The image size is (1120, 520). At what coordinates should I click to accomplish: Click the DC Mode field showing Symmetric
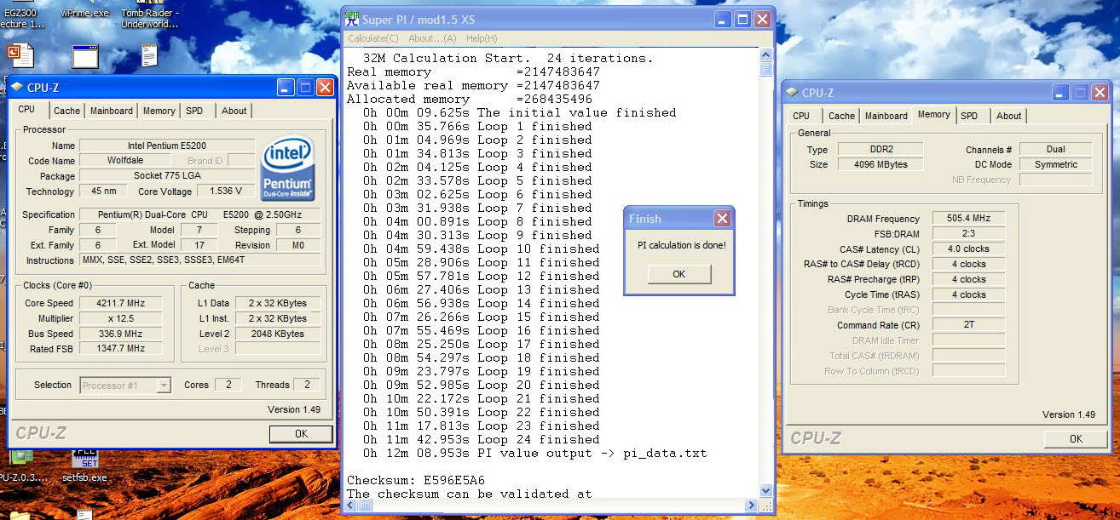point(1055,164)
